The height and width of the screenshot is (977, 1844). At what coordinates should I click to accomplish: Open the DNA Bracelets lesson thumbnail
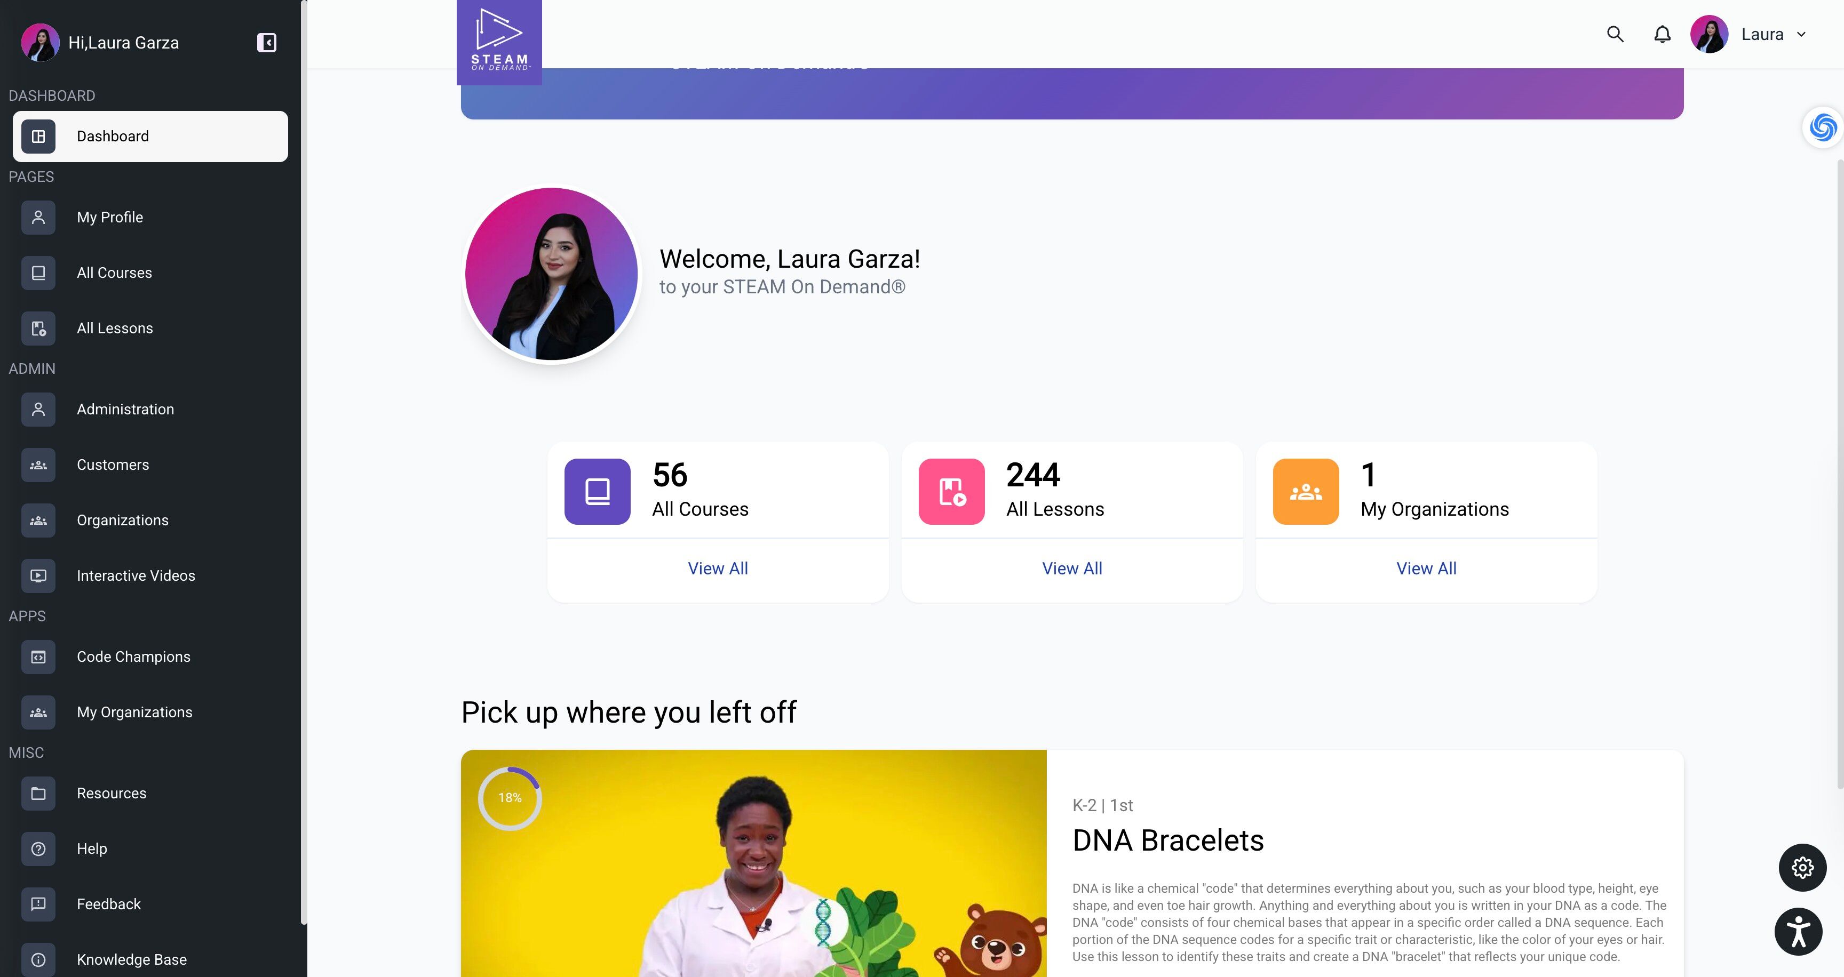coord(754,863)
